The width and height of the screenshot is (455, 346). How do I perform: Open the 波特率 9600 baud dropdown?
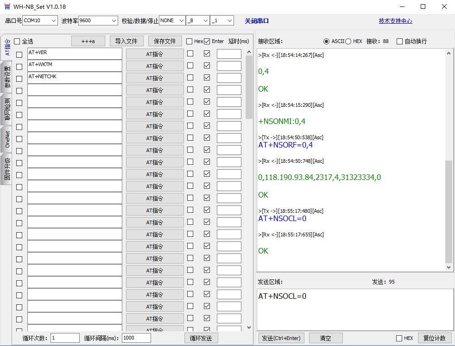(98, 20)
